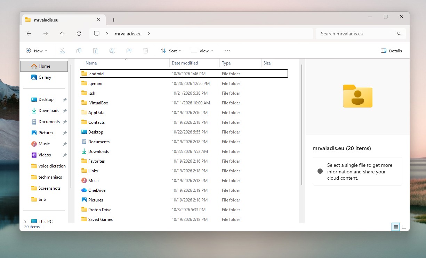This screenshot has width=426, height=258.
Task: Select the .gemini folder
Action: (x=184, y=83)
